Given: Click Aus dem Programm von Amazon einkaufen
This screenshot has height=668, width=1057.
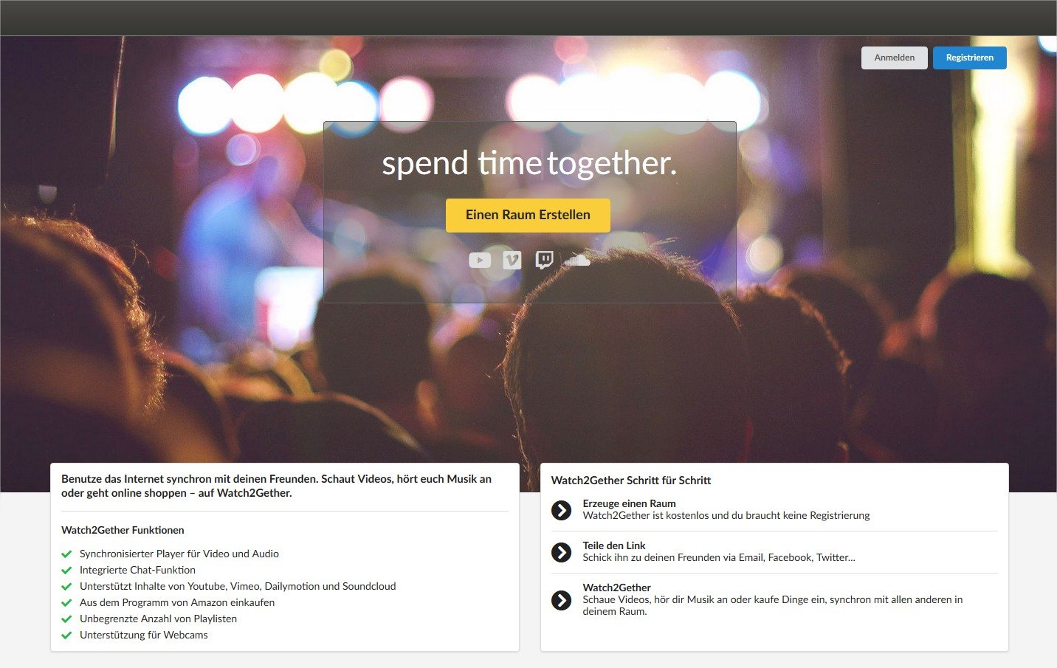Looking at the screenshot, I should coord(177,602).
